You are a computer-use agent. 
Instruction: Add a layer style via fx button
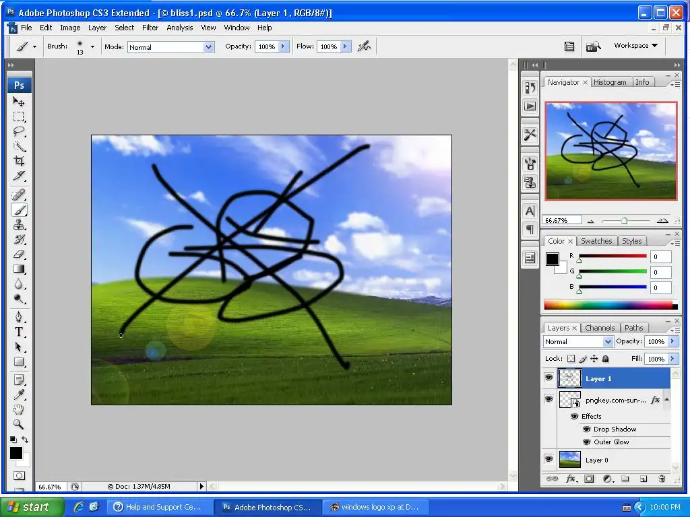(571, 479)
